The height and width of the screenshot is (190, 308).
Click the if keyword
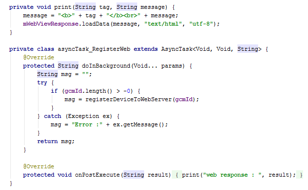point(54,91)
